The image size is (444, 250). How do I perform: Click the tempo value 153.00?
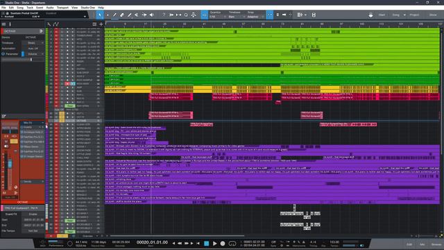[x=334, y=242]
